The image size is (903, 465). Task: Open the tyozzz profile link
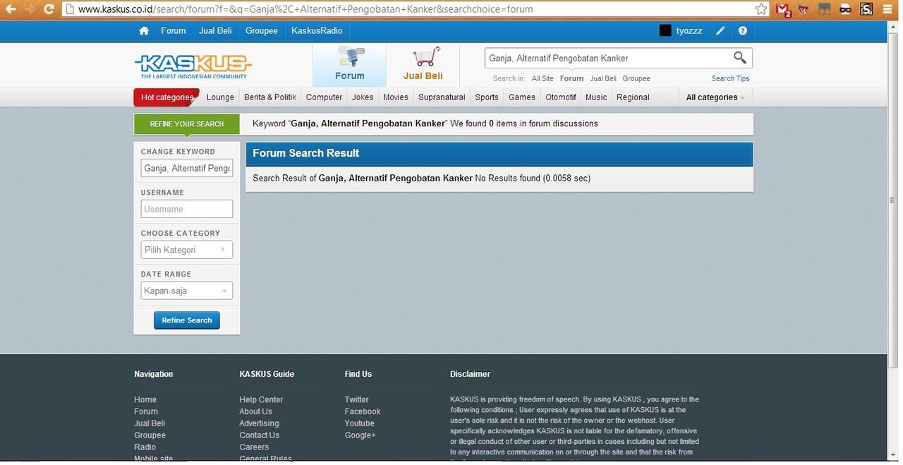point(689,31)
